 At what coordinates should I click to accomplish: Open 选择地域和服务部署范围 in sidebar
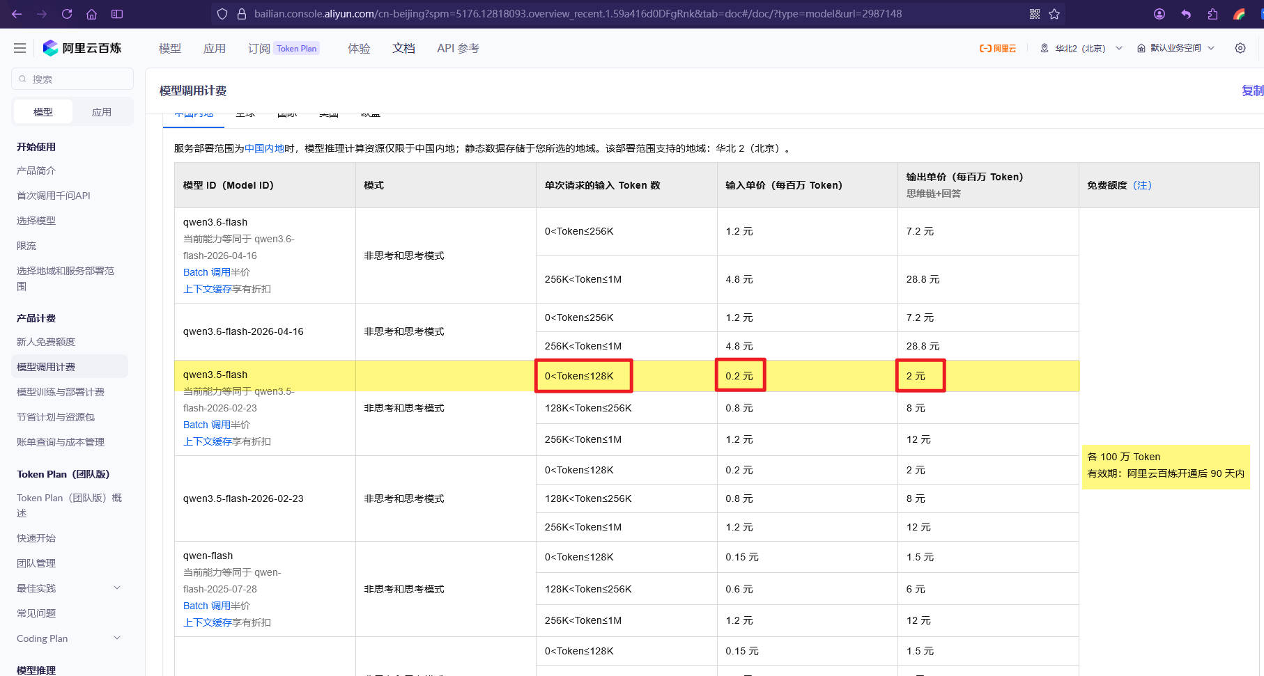point(65,278)
